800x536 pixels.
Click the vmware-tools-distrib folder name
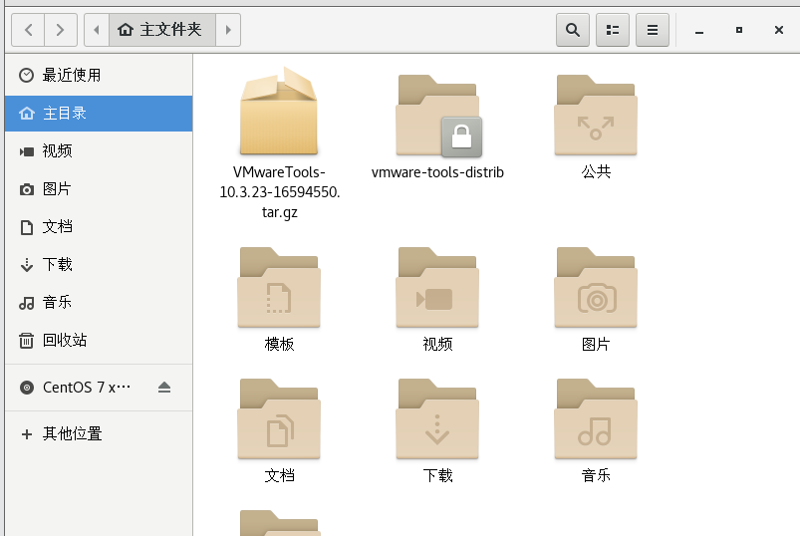437,172
